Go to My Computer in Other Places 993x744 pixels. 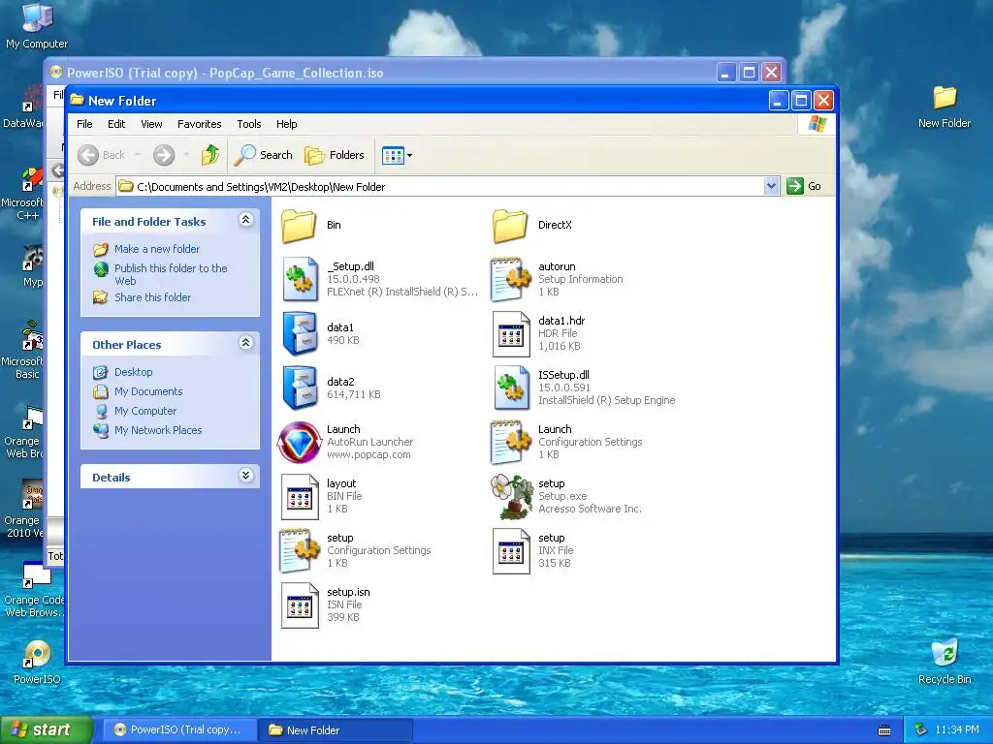pyautogui.click(x=145, y=411)
